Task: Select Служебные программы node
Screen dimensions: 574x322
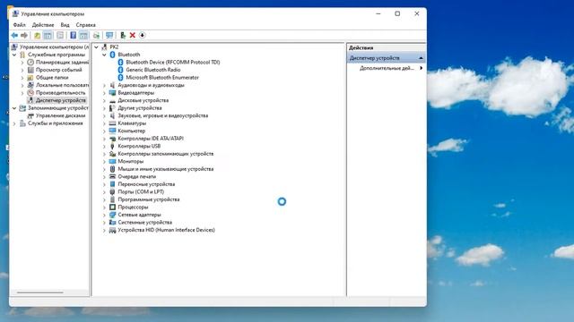Action: click(57, 55)
